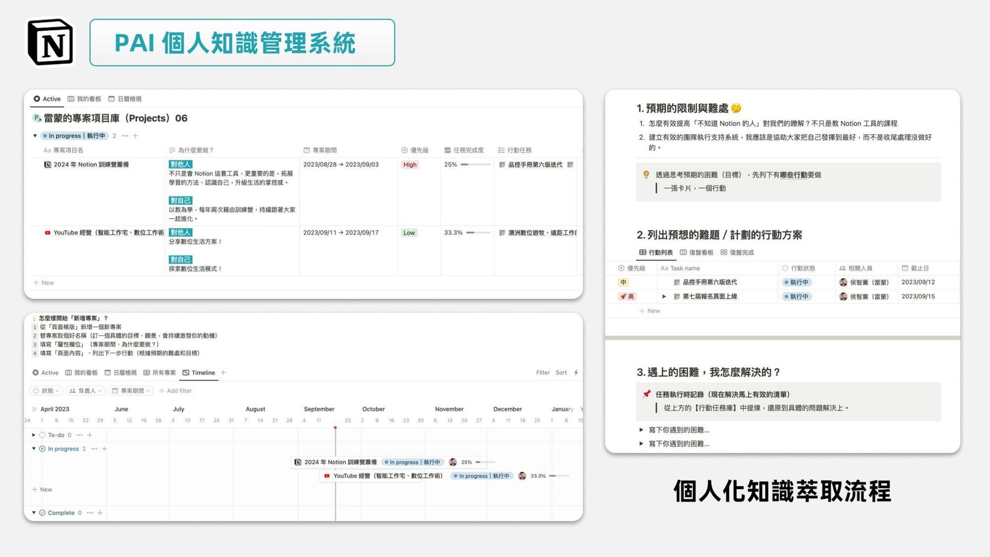Open the 狀態 filter dropdown
This screenshot has width=990, height=557.
[x=46, y=391]
